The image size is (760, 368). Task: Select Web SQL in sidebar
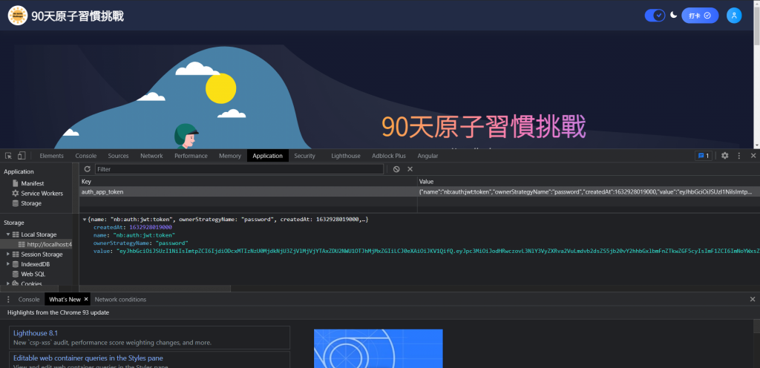(x=33, y=274)
